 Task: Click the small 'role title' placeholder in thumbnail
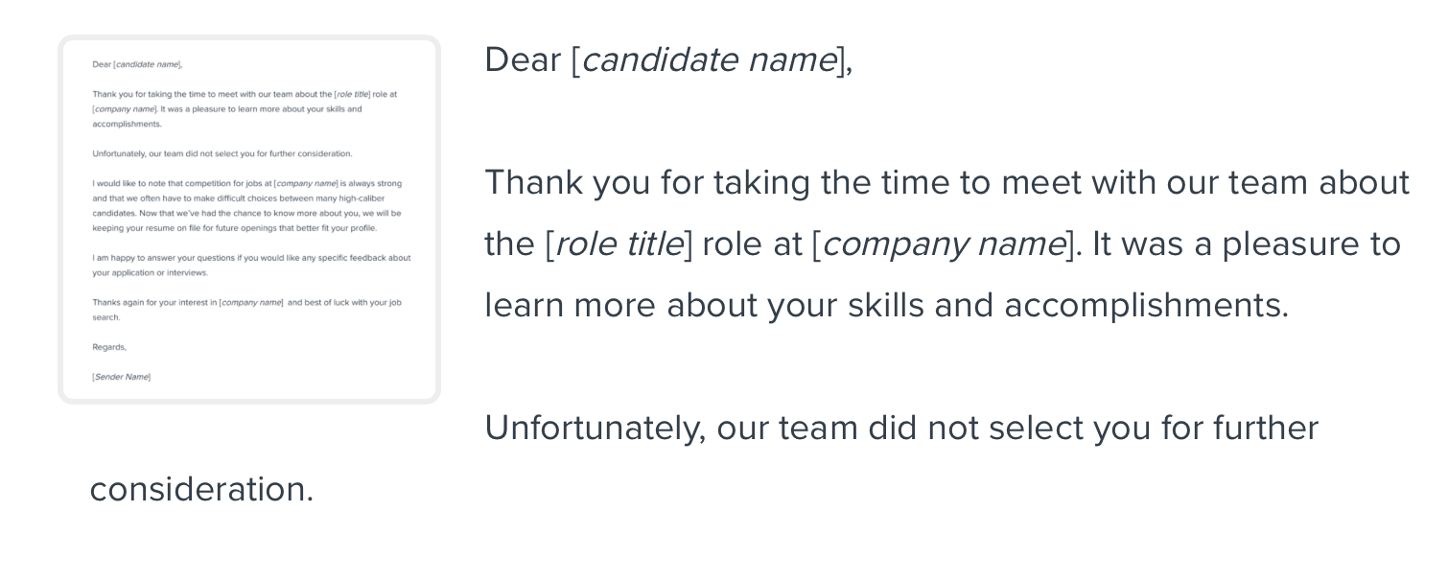[x=352, y=94]
